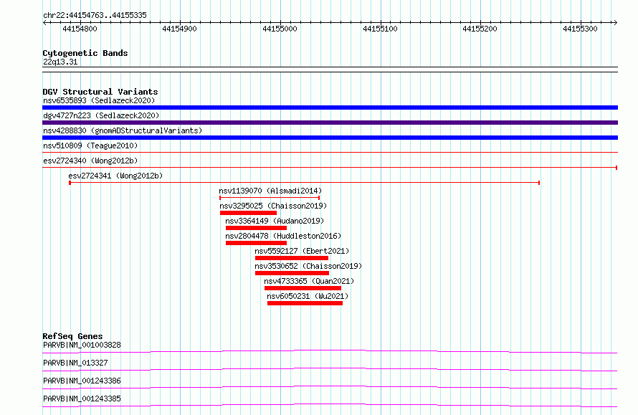
Task: Open the PARVB|NM_001243385 transcript label
Action: (x=82, y=399)
